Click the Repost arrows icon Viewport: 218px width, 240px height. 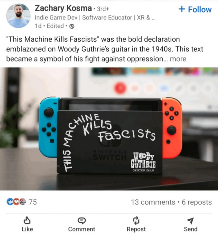click(x=136, y=220)
